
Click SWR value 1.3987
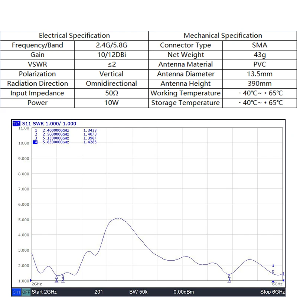(x=90, y=138)
